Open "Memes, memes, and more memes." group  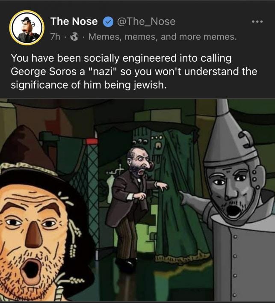(163, 37)
